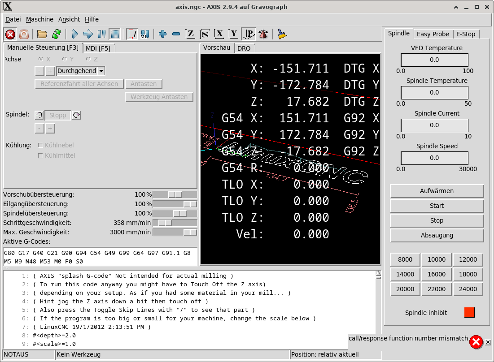This screenshot has width=494, height=362.
Task: Reload the current file
Action: pos(57,34)
